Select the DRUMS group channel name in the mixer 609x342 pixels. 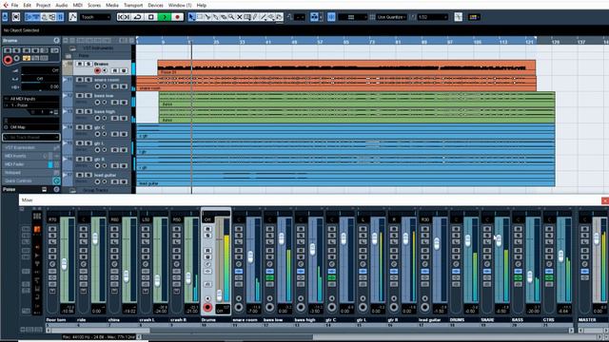pos(458,320)
